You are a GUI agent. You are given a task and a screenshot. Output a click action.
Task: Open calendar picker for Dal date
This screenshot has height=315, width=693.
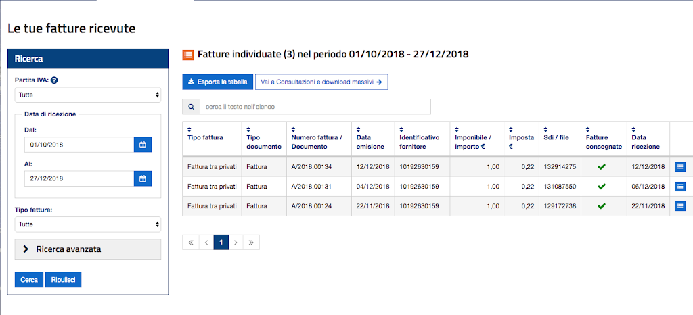pyautogui.click(x=143, y=145)
